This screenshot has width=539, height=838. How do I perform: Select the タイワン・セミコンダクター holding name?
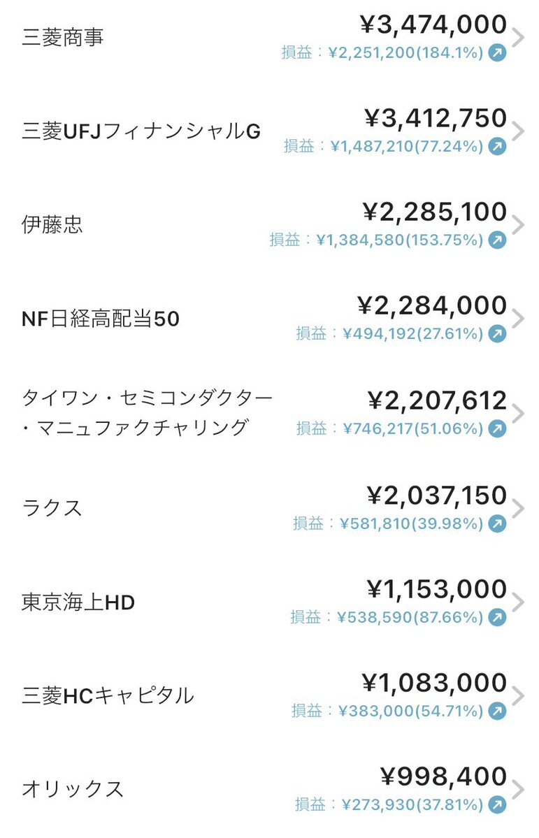[147, 412]
